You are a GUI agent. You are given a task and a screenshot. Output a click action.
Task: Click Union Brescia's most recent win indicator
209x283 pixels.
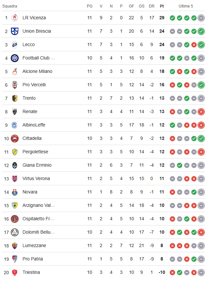[201, 31]
